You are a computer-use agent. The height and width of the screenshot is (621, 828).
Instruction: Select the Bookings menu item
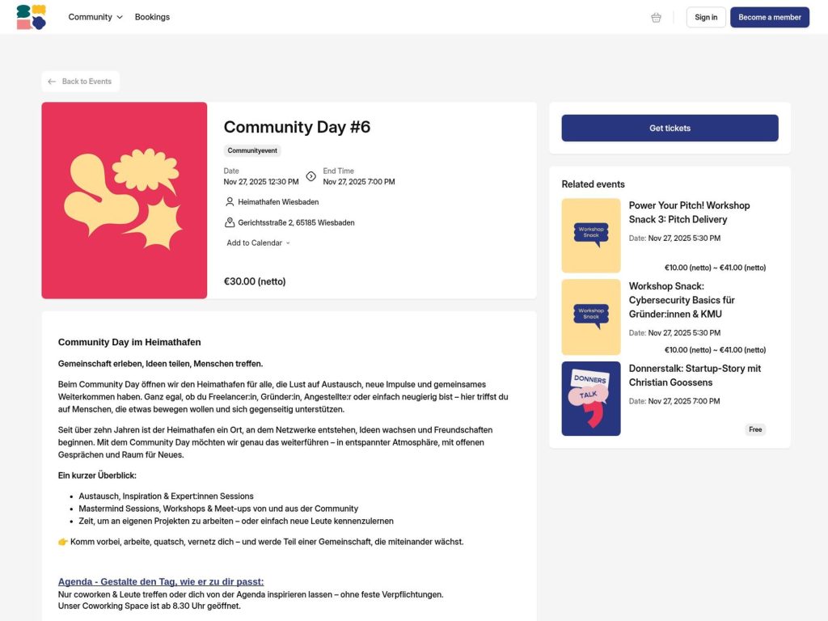click(152, 16)
